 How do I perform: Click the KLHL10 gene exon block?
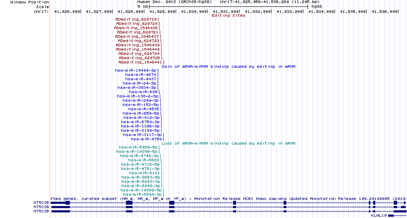[391, 215]
